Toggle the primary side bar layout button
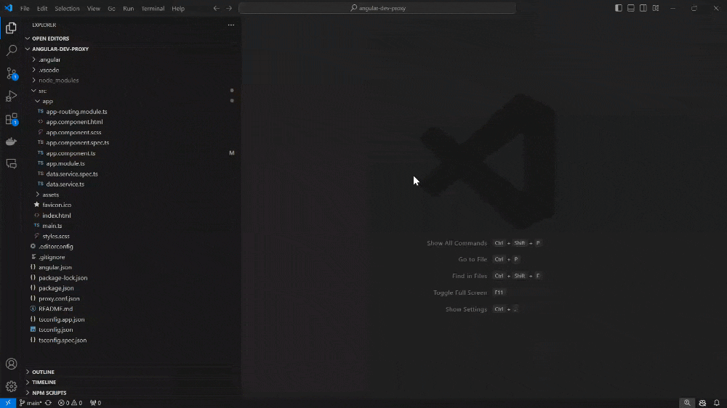 click(x=619, y=8)
